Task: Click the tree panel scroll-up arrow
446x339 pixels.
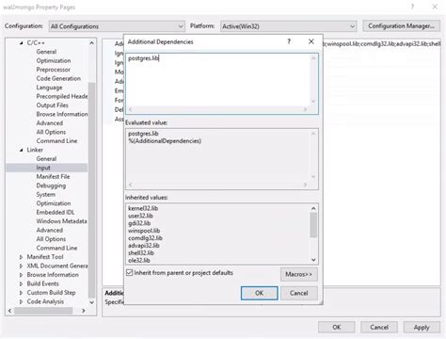Action: coord(91,42)
